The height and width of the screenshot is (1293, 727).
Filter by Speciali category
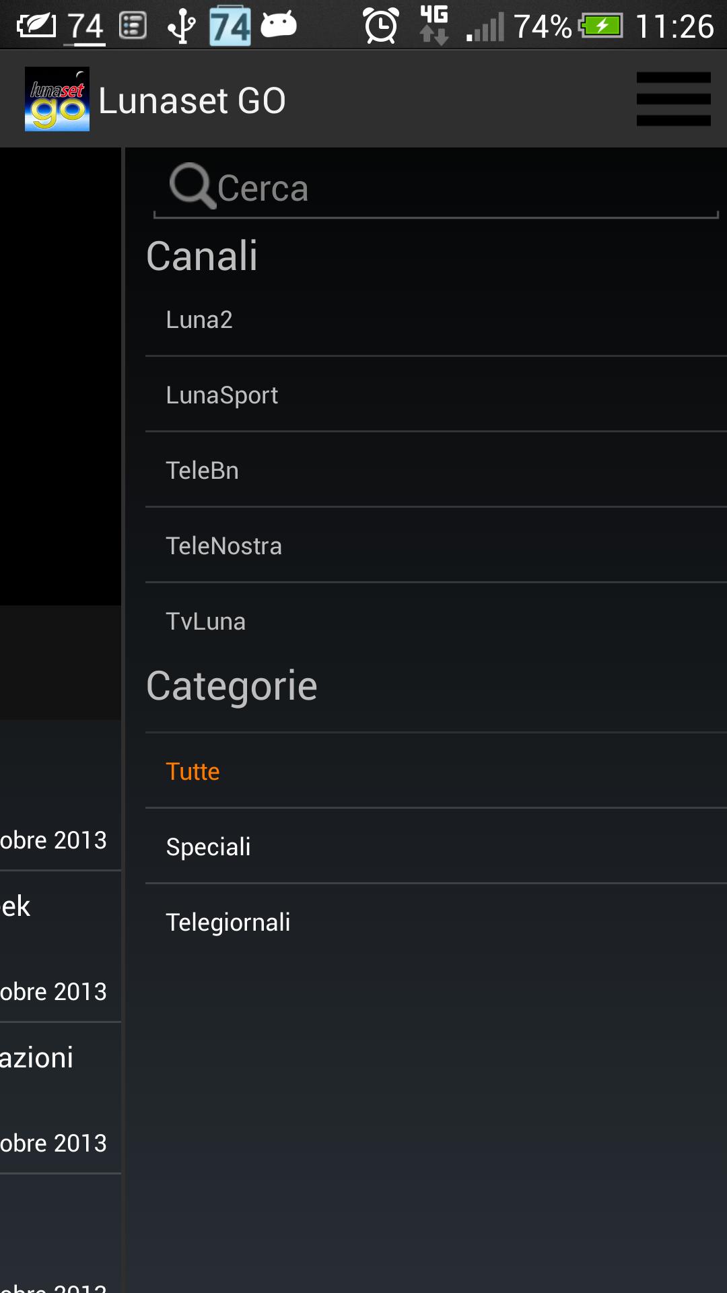point(209,847)
